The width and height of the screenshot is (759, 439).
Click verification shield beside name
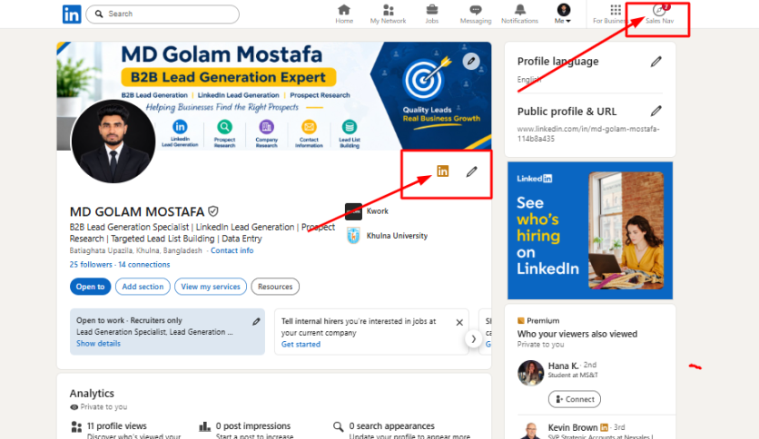click(213, 211)
